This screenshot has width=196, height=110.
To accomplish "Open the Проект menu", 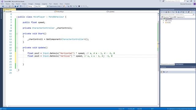I will coord(18,4).
